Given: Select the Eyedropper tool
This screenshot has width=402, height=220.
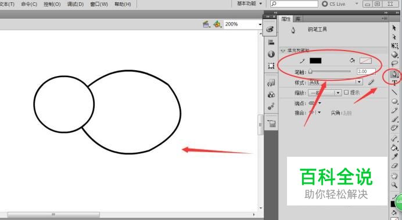Looking at the screenshot, I should [x=394, y=157].
